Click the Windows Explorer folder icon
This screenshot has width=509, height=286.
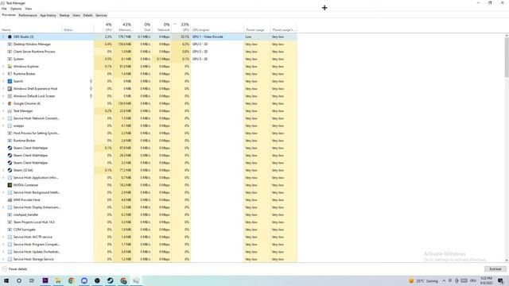coord(10,67)
